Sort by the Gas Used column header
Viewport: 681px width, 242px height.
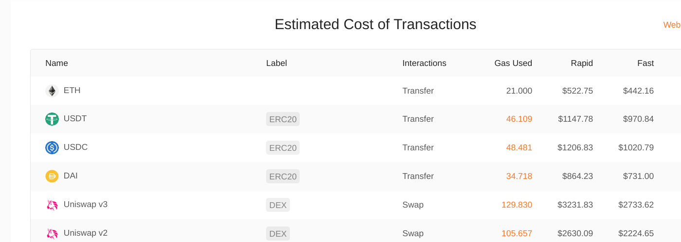[513, 63]
